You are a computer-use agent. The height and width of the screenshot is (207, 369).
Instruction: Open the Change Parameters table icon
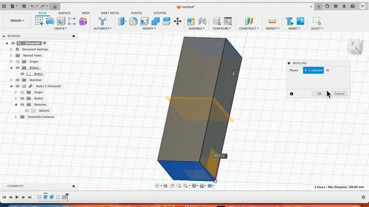point(228,21)
